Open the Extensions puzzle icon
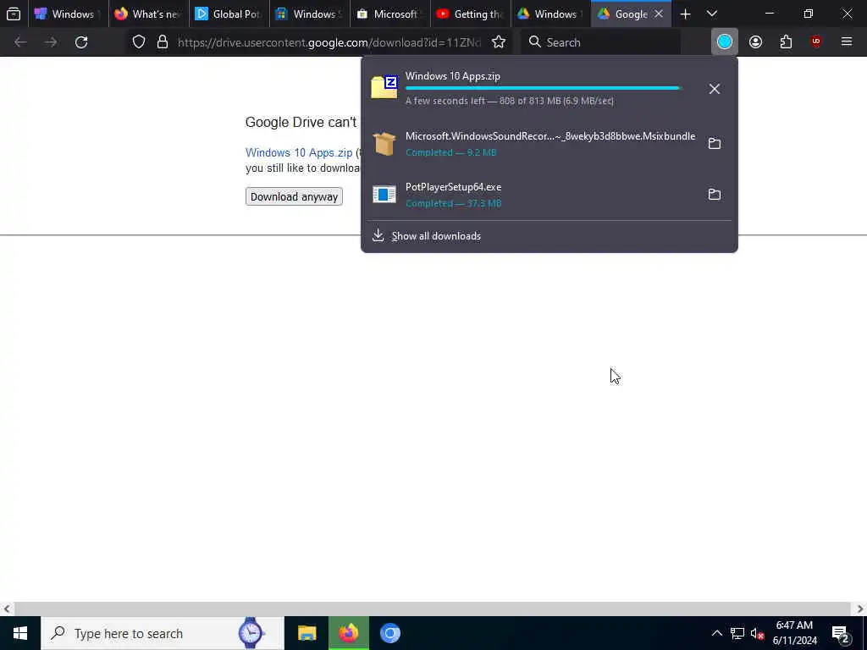Viewport: 867px width, 650px height. pyautogui.click(x=786, y=42)
